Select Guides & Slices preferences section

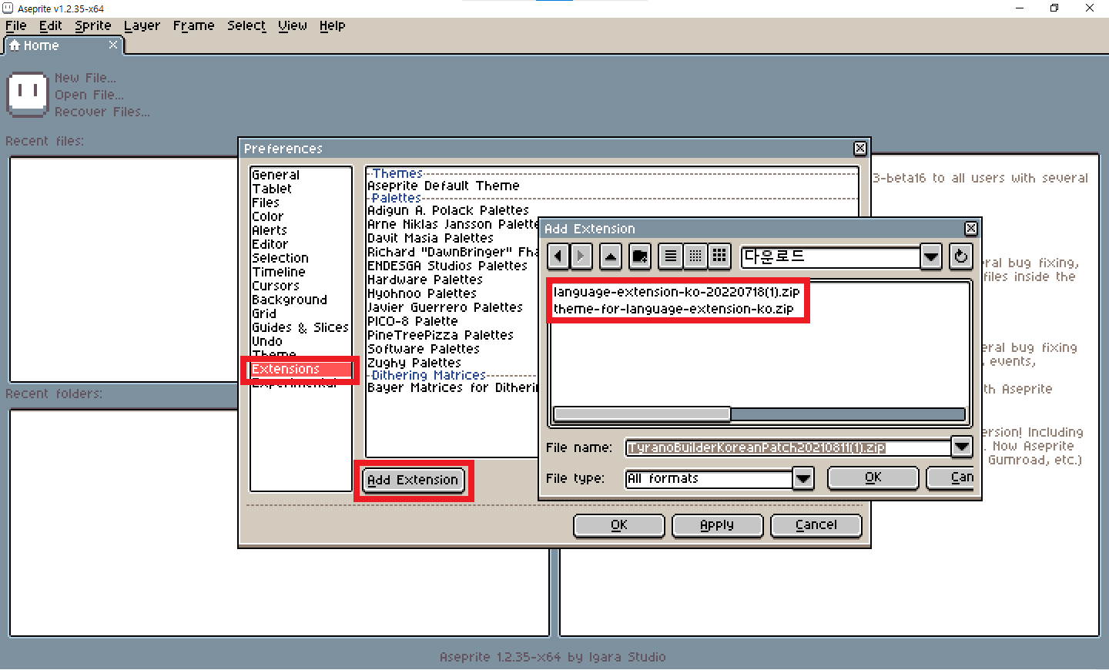(x=301, y=327)
